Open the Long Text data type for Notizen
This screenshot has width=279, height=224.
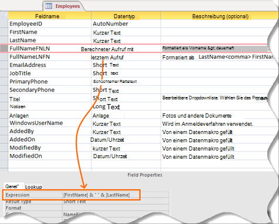126,106
